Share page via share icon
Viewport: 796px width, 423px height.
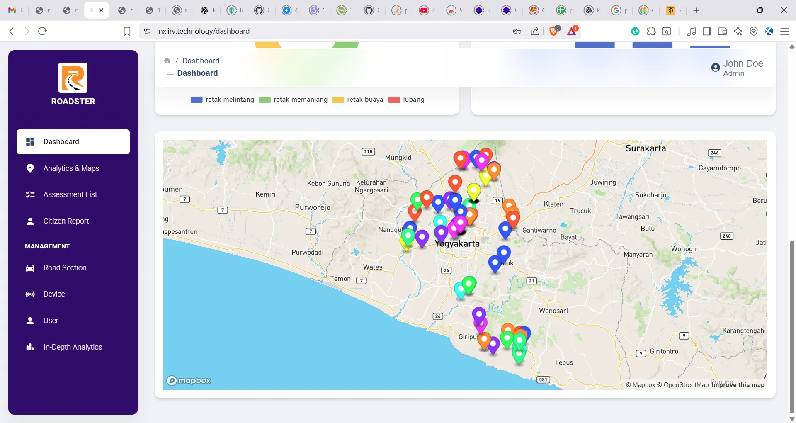535,31
